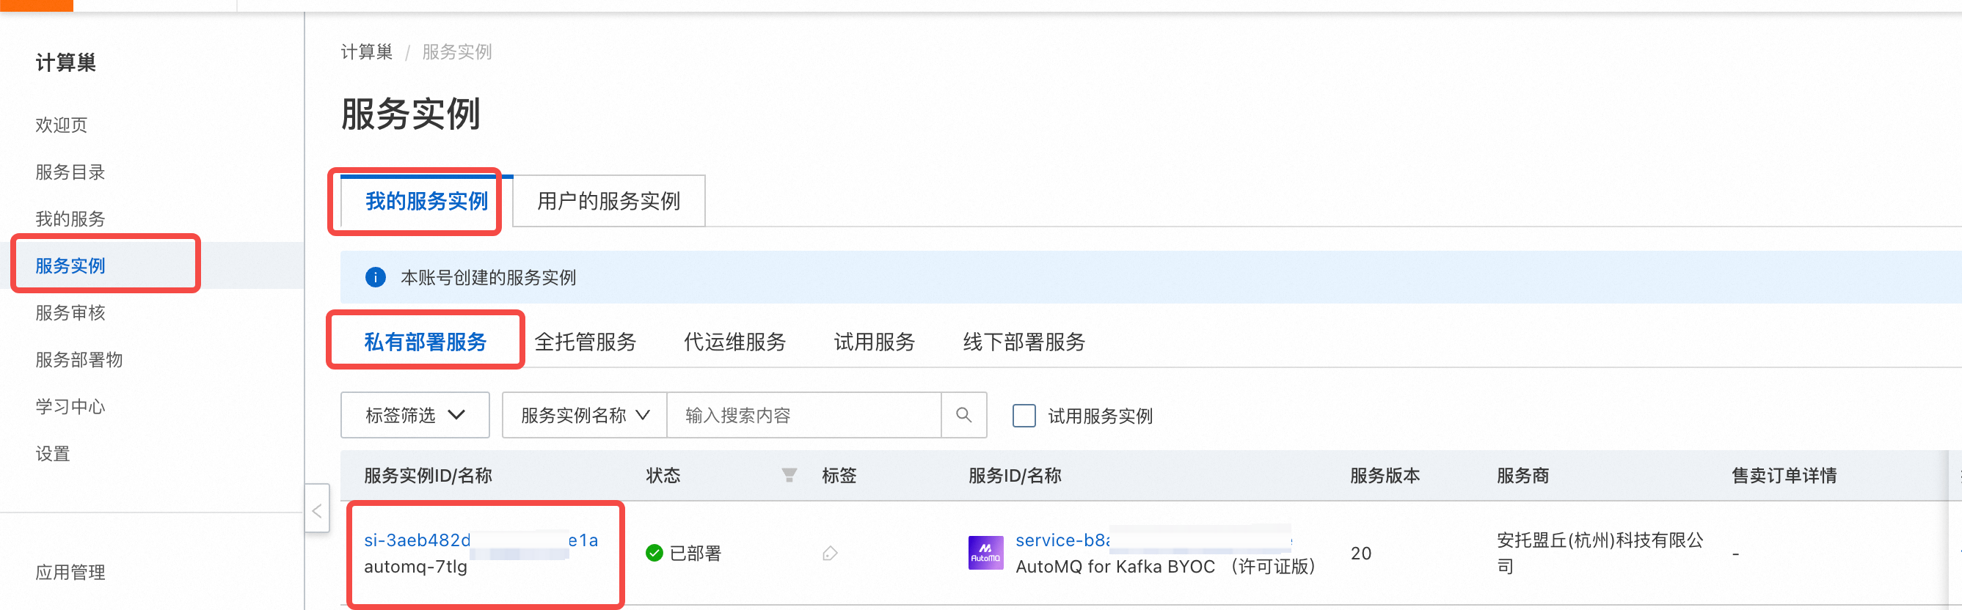This screenshot has height=610, width=1962.
Task: Switch to 我的服务实例 tab
Action: click(426, 201)
